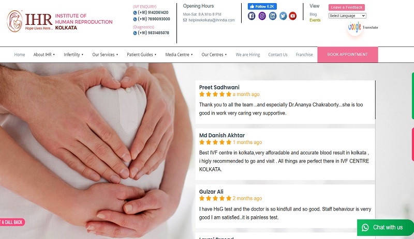The width and height of the screenshot is (414, 239).
Task: Click the Leave a Feedback button
Action: click(346, 7)
